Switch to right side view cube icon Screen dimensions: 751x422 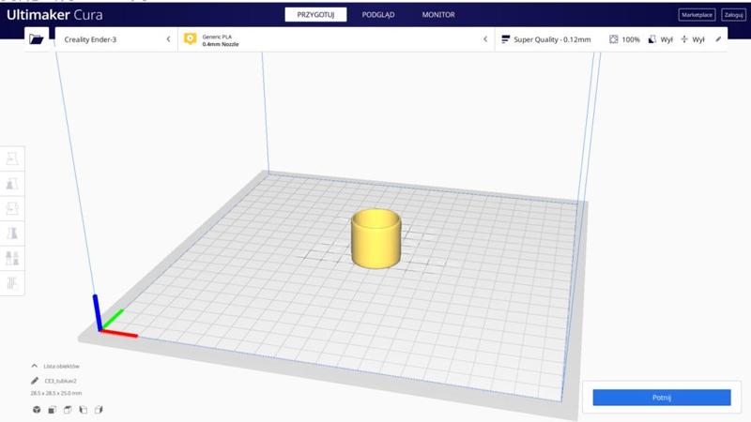[99, 410]
